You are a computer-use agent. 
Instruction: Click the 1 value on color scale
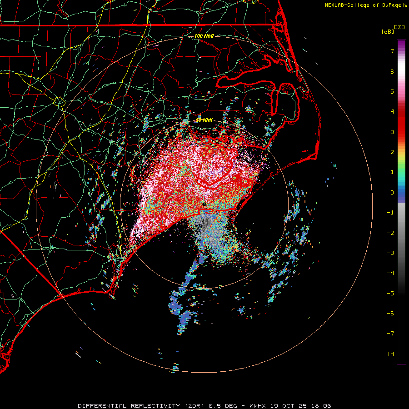392,172
